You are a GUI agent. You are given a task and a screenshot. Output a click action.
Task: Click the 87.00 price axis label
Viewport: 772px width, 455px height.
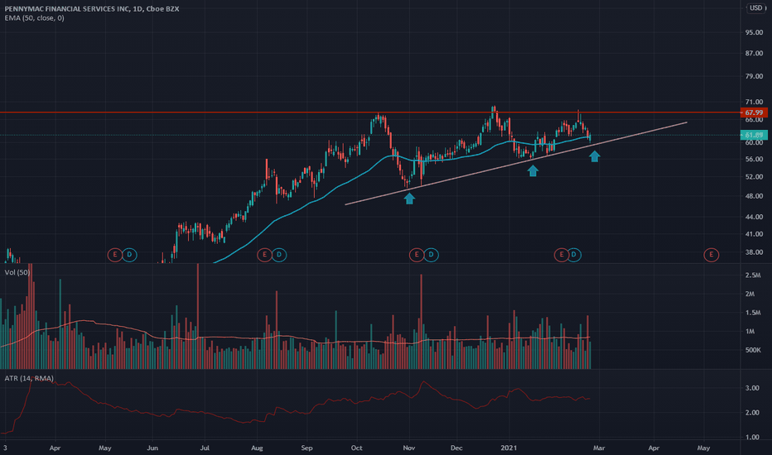(754, 53)
